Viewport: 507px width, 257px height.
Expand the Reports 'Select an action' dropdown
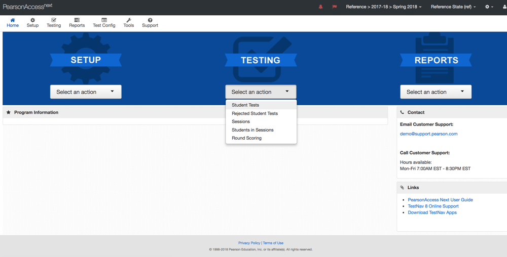pos(436,92)
